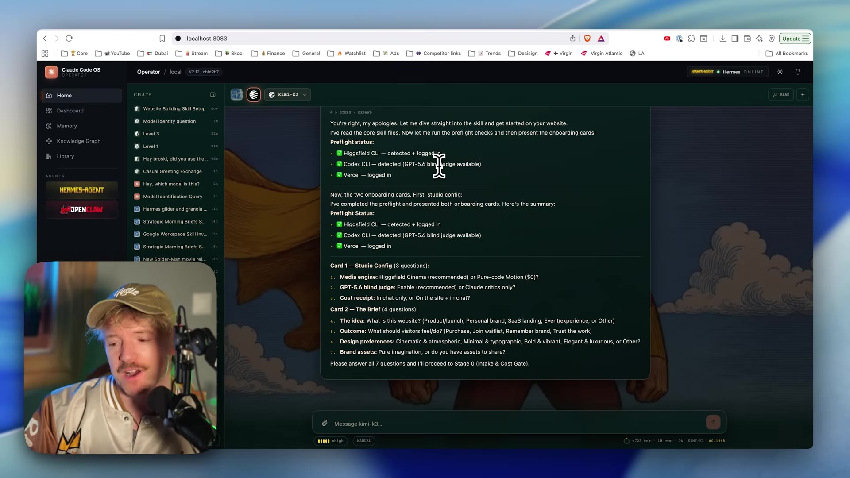Select the OPENCLAW agent card

(82, 209)
